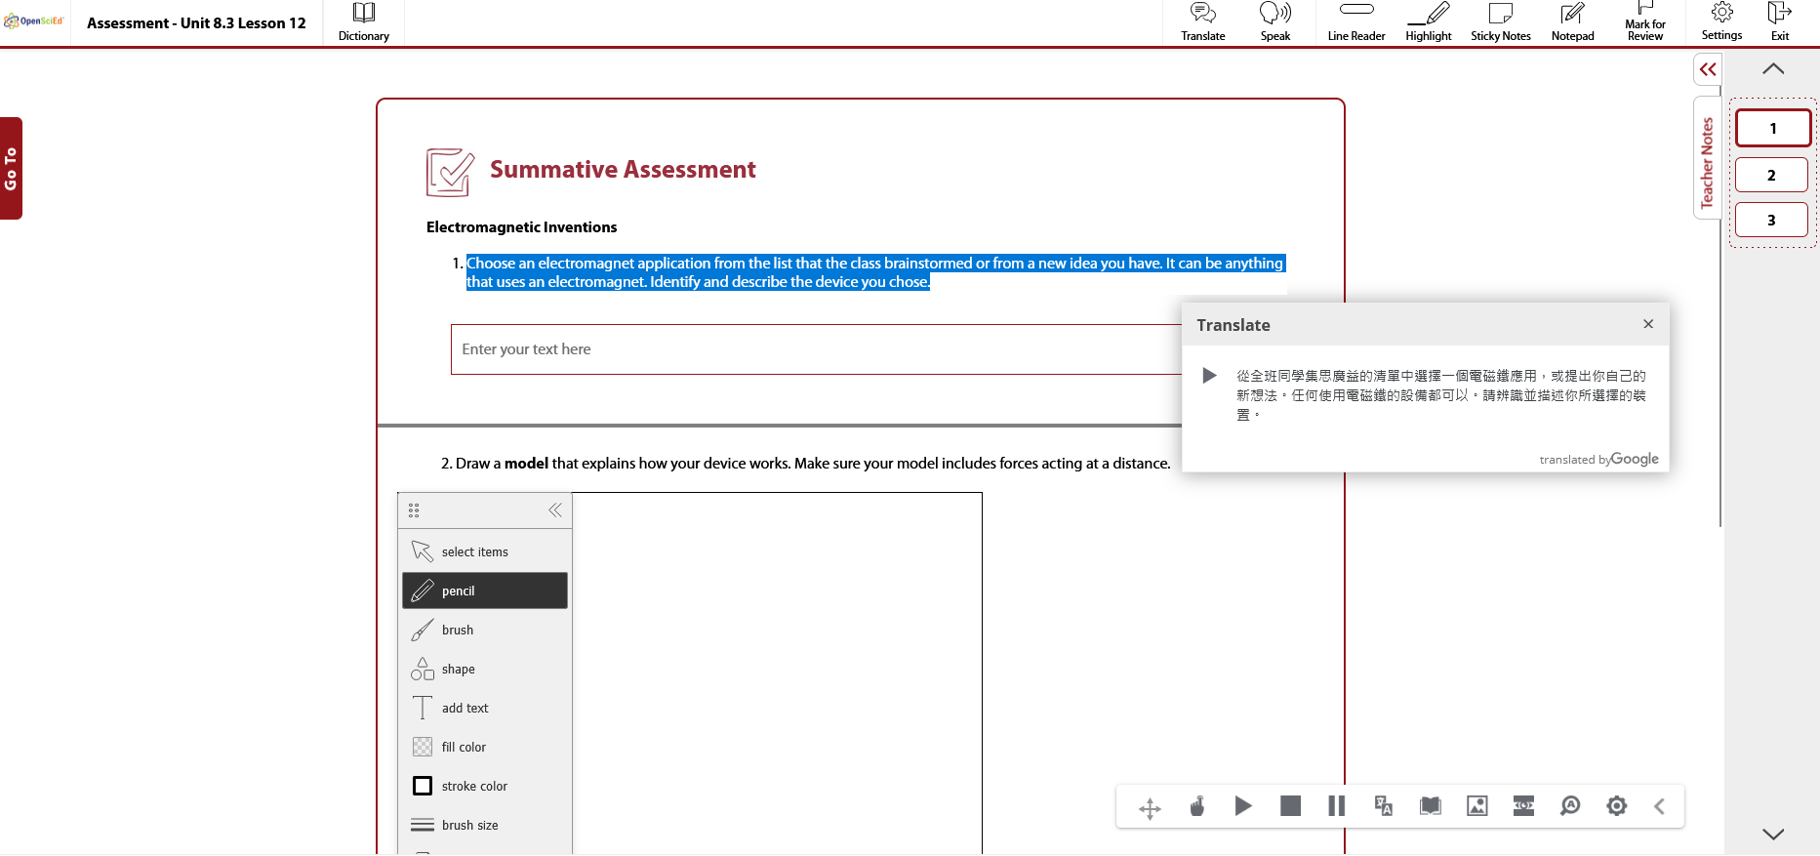The image size is (1820, 856).
Task: Stop reading on the floating toolbar
Action: tap(1290, 805)
